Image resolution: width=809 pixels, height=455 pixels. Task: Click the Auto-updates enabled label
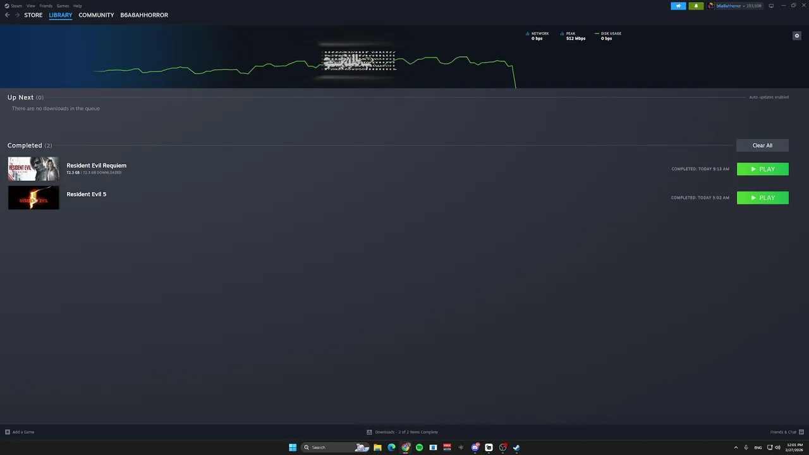[x=769, y=97]
